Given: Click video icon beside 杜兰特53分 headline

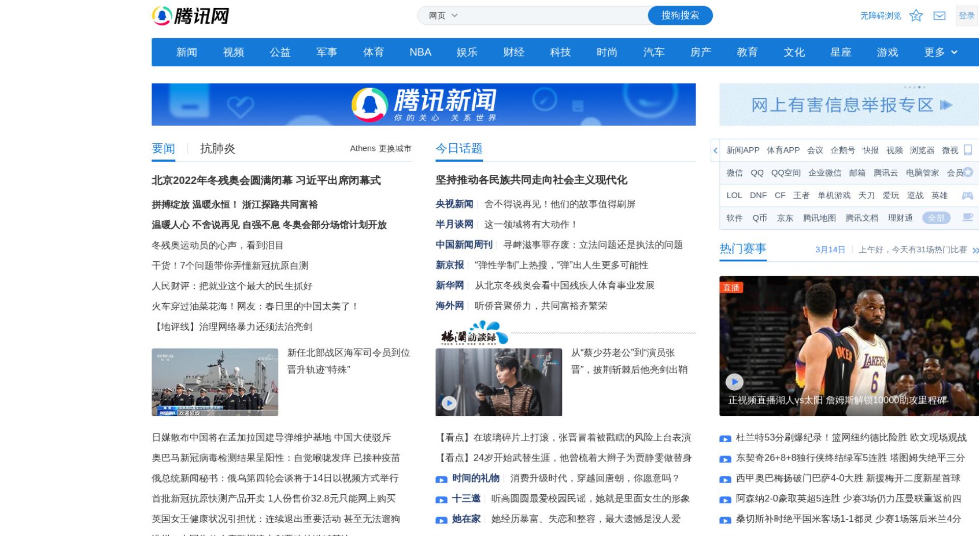Looking at the screenshot, I should (725, 439).
